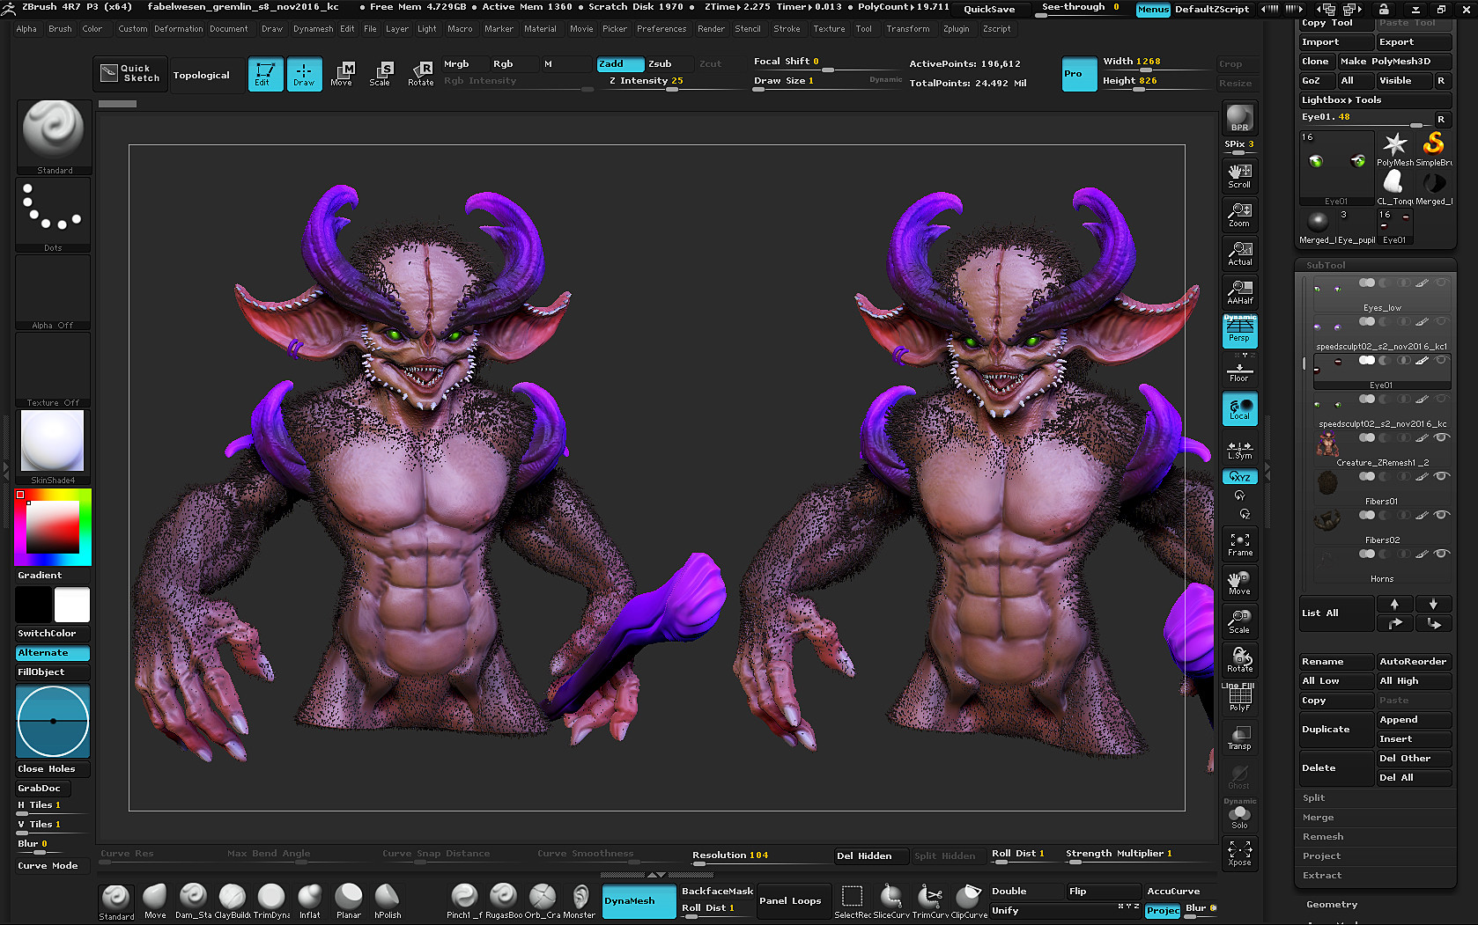Click Make PolyMesh3D button
This screenshot has width=1478, height=925.
point(1394,62)
